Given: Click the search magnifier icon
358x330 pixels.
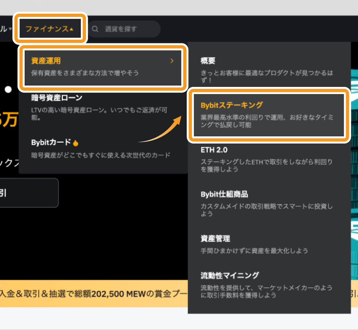Looking at the screenshot, I should pyautogui.click(x=95, y=29).
